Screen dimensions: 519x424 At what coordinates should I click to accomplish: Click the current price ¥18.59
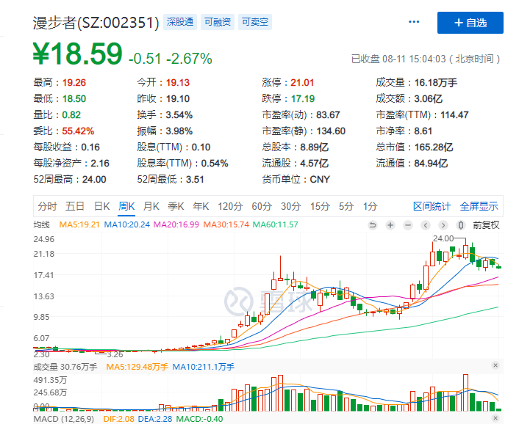click(78, 53)
